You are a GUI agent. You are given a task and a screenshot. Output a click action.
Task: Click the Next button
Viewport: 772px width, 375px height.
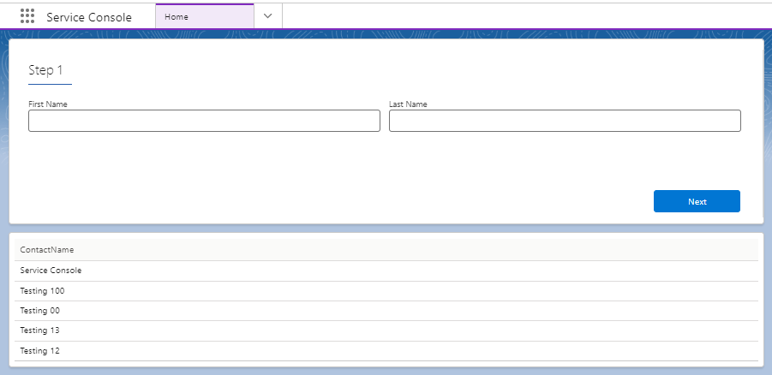[x=697, y=201]
